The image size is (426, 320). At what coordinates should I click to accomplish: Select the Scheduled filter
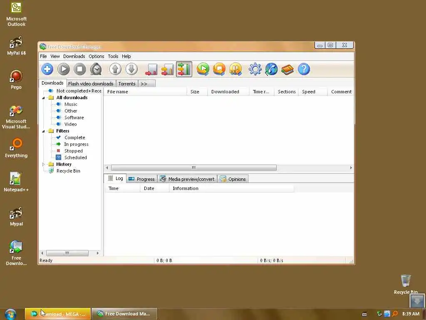click(76, 157)
